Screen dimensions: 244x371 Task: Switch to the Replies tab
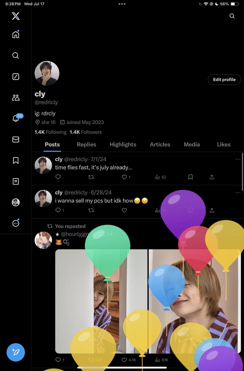point(86,144)
